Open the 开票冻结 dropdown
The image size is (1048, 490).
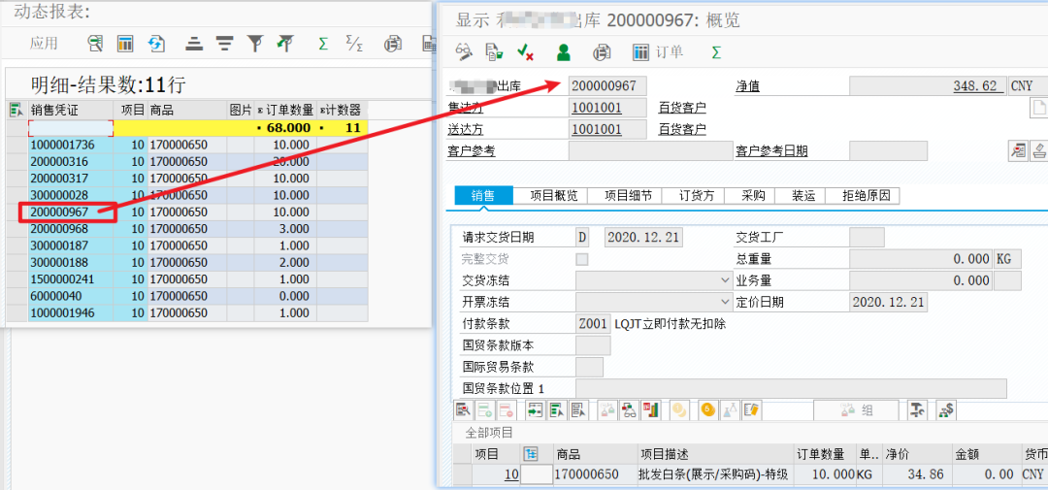[726, 302]
